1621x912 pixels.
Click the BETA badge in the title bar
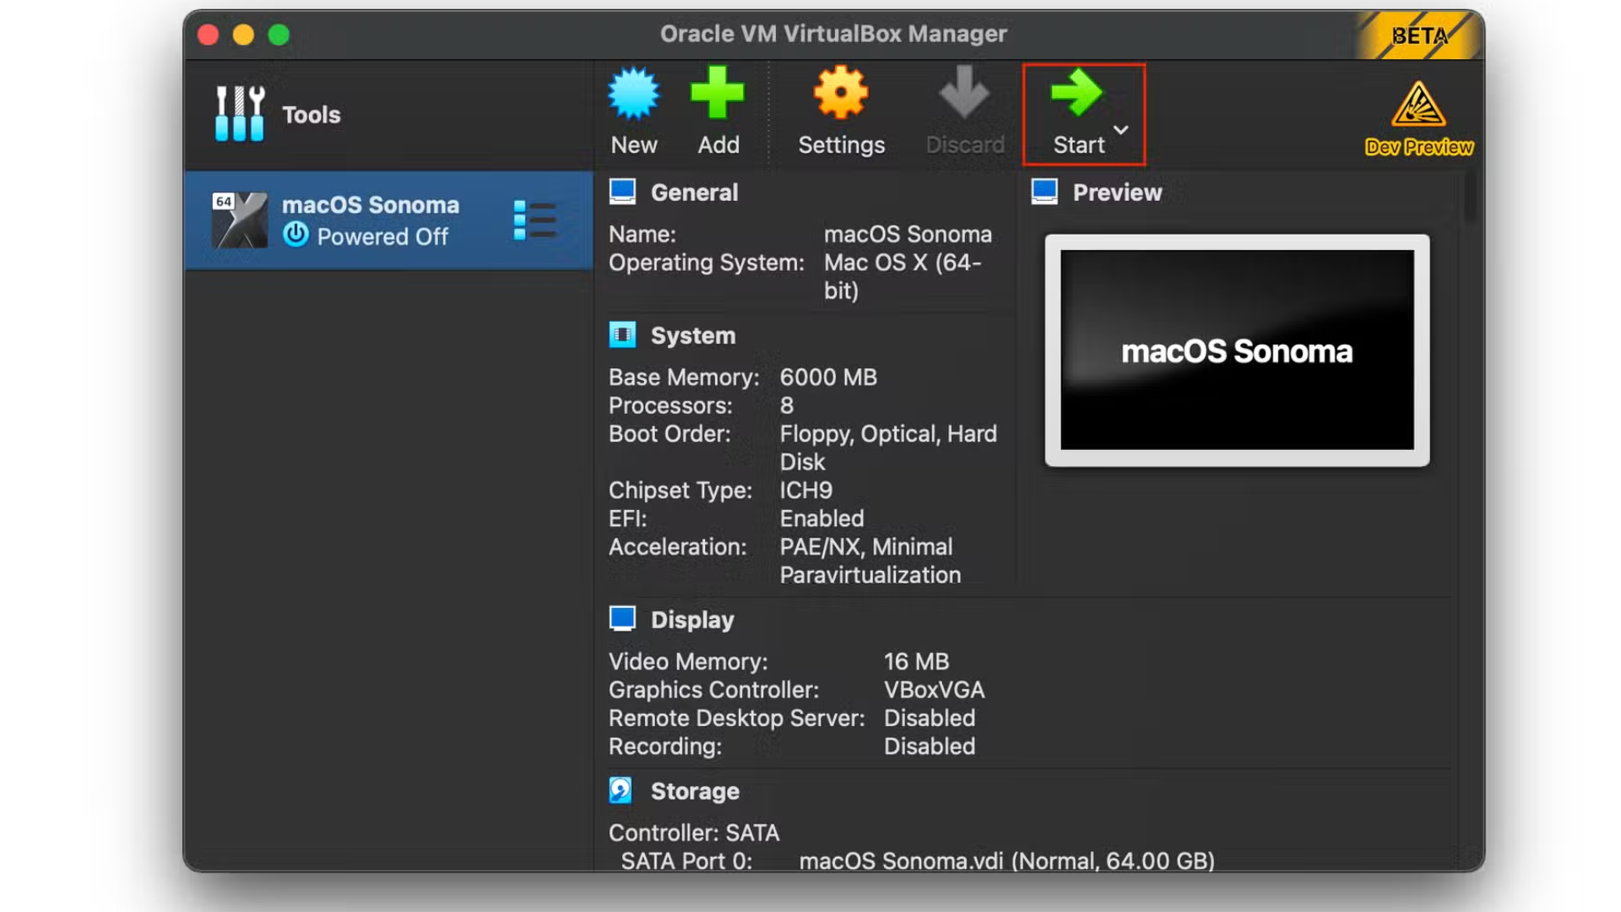coord(1419,35)
